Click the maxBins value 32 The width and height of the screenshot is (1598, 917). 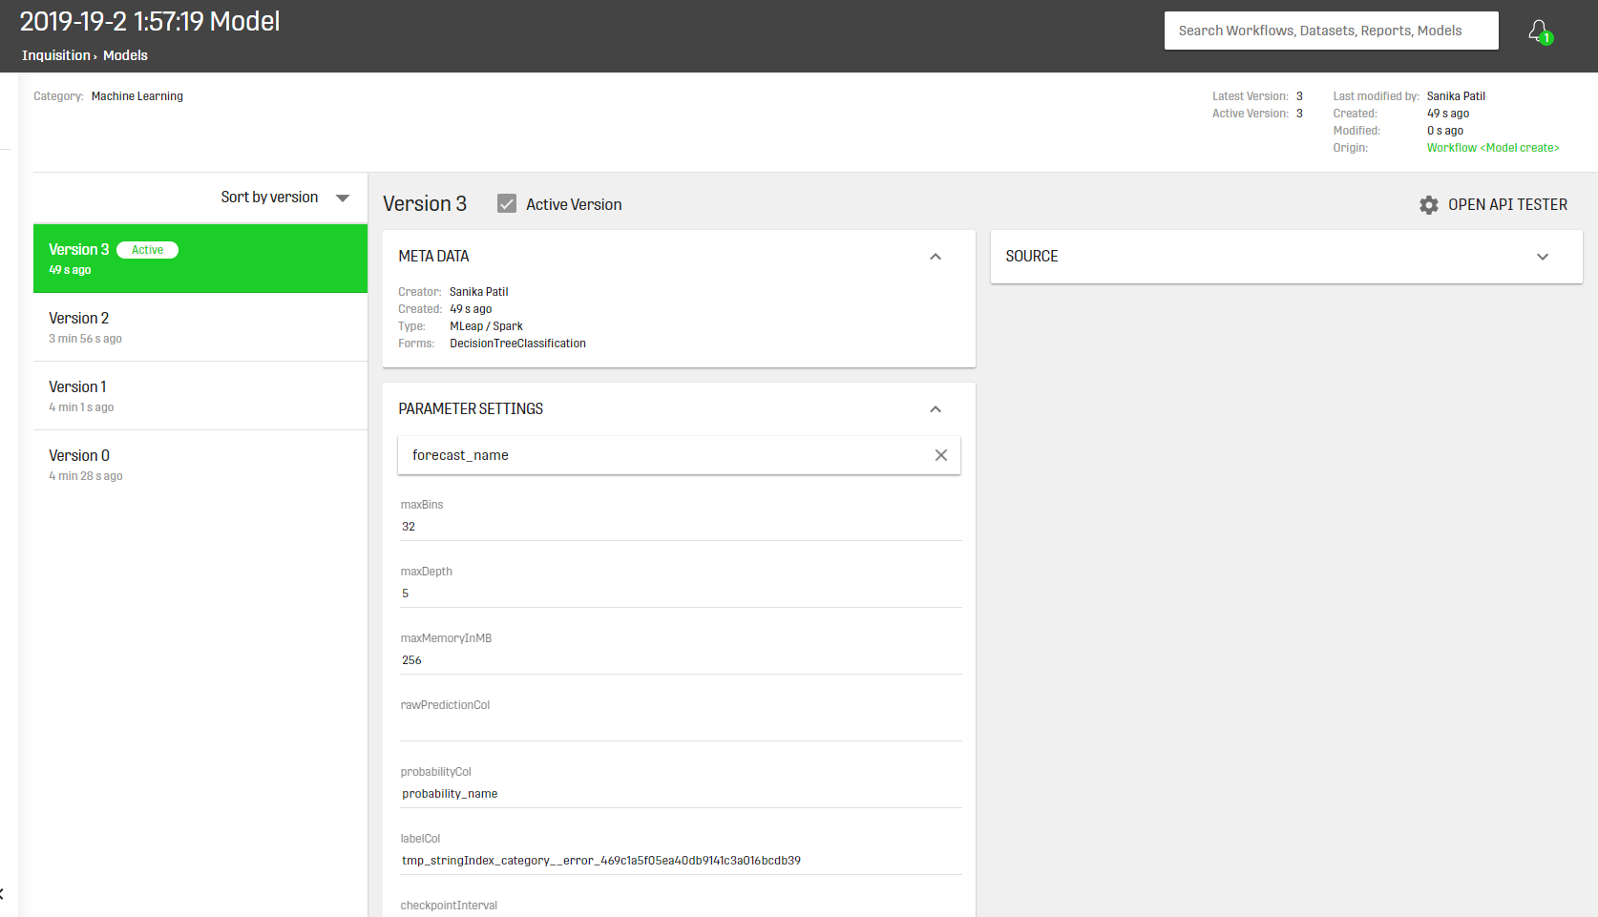(x=409, y=527)
